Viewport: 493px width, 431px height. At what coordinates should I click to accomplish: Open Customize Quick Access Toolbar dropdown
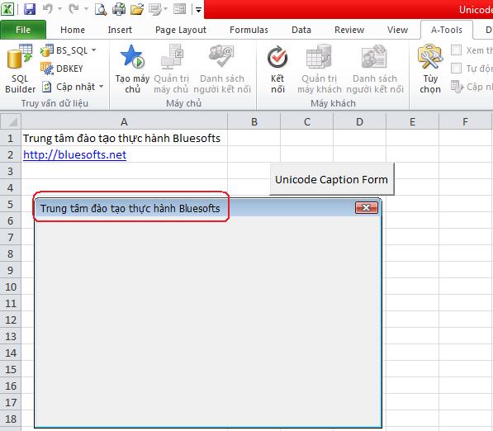(x=198, y=10)
